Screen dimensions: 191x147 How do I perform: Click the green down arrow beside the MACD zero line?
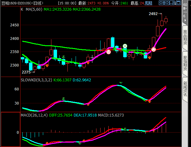(125, 129)
